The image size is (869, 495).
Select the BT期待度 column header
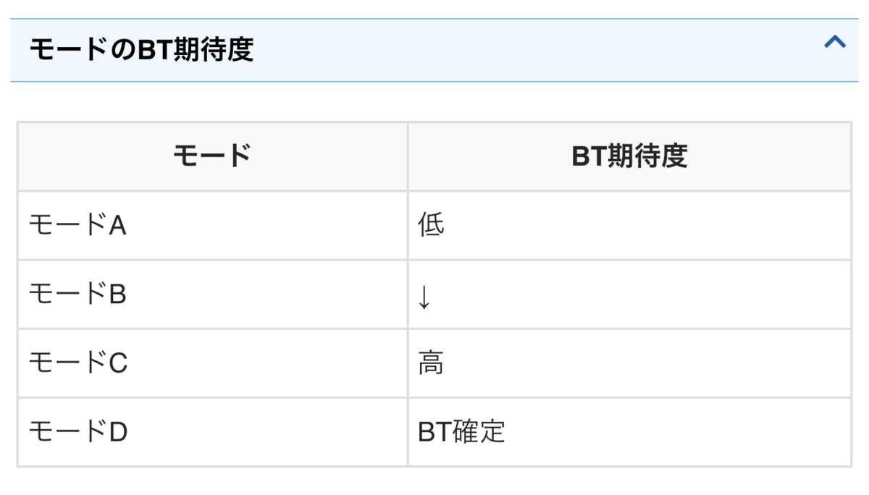[x=629, y=156]
